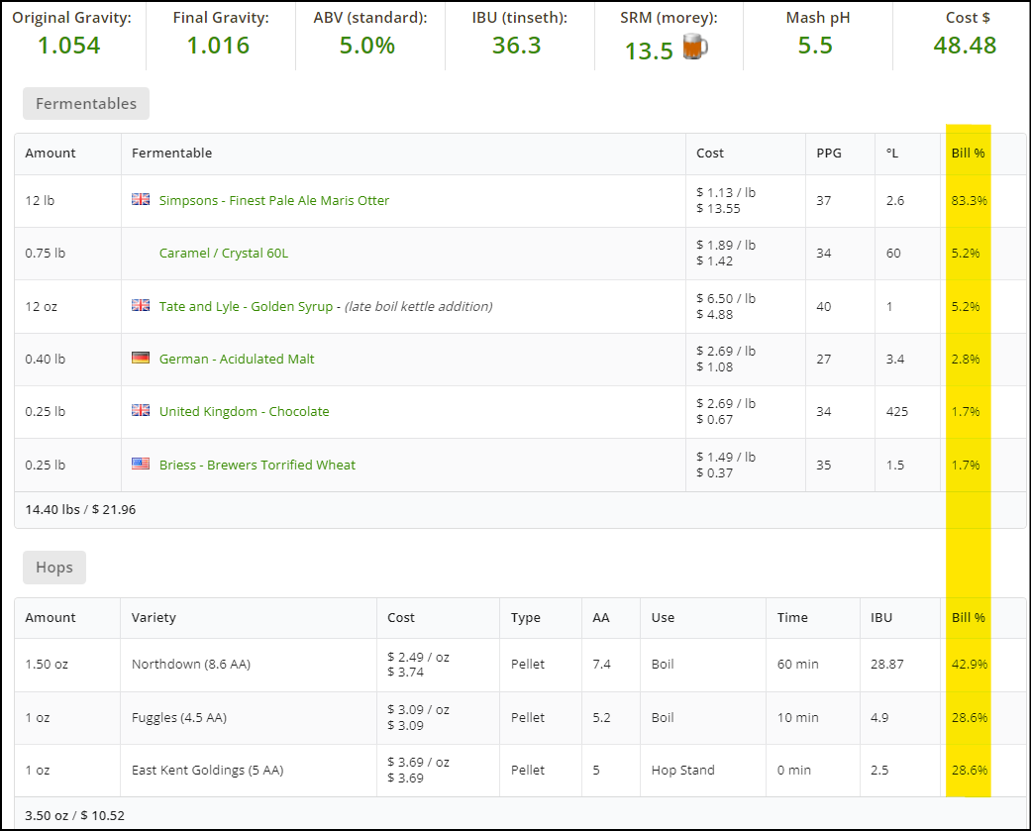Select the AA value 7.4 for Northdown

[x=601, y=664]
